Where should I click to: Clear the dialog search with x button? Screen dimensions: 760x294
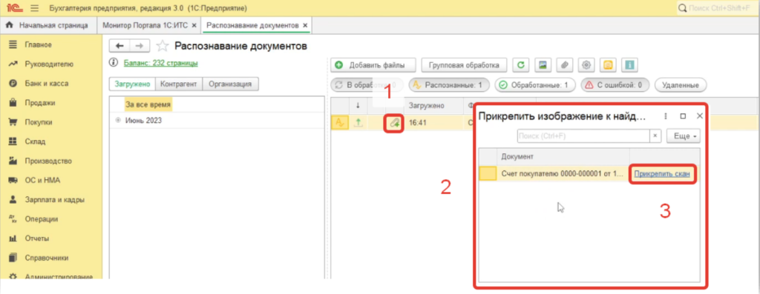pyautogui.click(x=656, y=136)
